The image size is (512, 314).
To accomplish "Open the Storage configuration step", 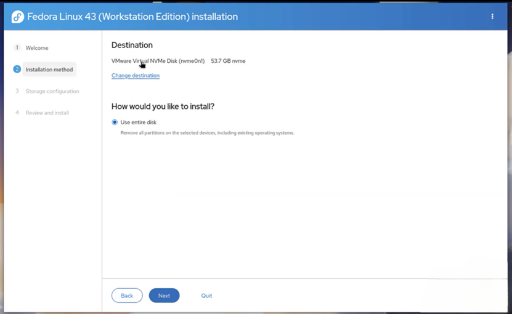I will click(x=52, y=91).
